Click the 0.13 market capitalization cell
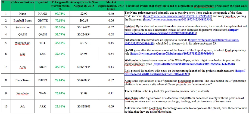249x114 pixels. click(x=111, y=67)
